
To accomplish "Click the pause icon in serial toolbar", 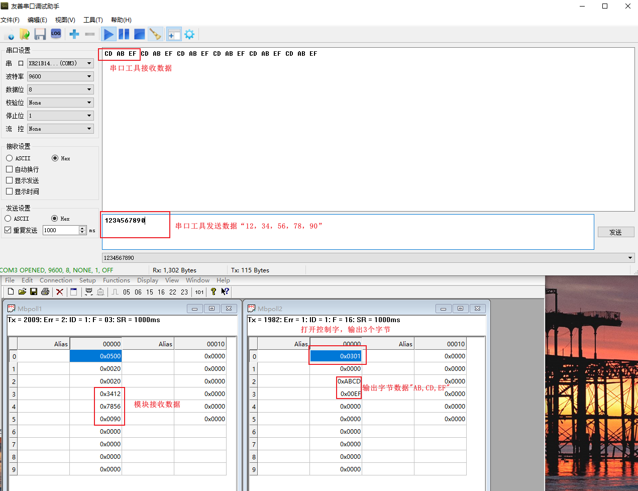I will [124, 34].
